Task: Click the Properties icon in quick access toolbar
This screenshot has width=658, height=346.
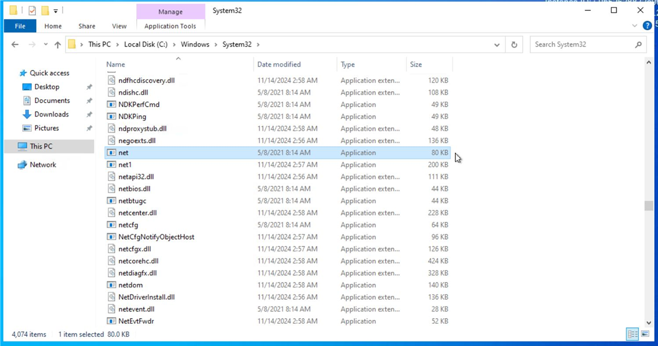Action: 32,10
